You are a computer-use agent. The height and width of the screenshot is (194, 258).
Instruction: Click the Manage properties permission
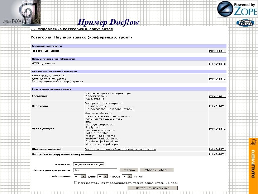[99, 125]
